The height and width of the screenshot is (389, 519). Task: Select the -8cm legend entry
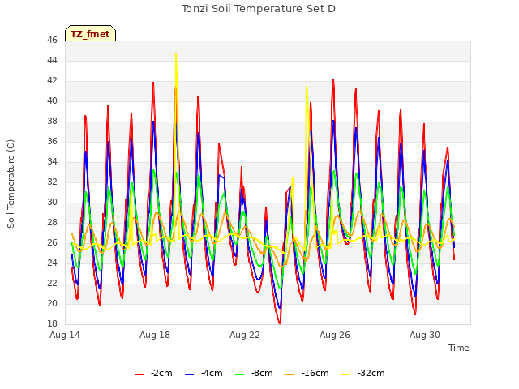[x=254, y=374]
